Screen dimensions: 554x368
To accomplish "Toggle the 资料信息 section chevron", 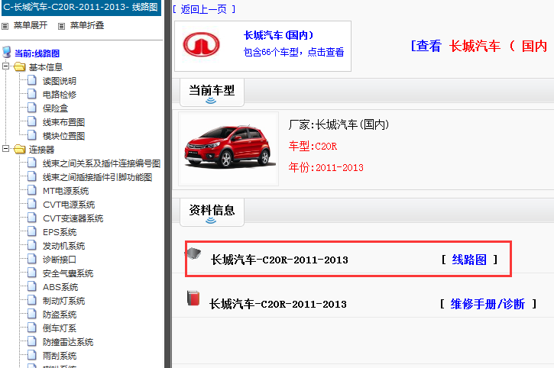I will click(211, 221).
